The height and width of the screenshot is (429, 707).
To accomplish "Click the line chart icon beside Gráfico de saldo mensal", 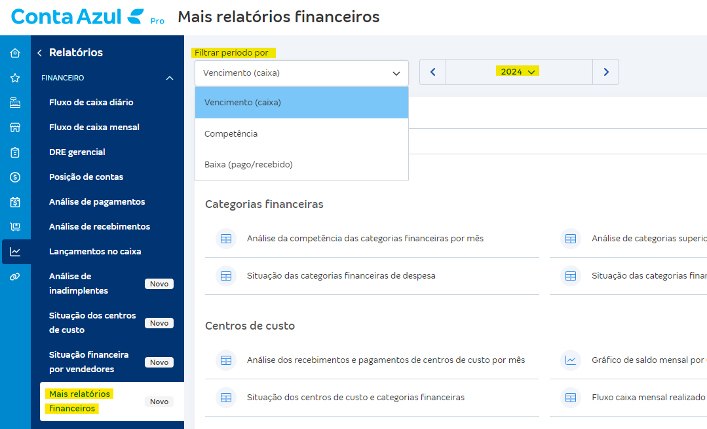I will (x=570, y=360).
